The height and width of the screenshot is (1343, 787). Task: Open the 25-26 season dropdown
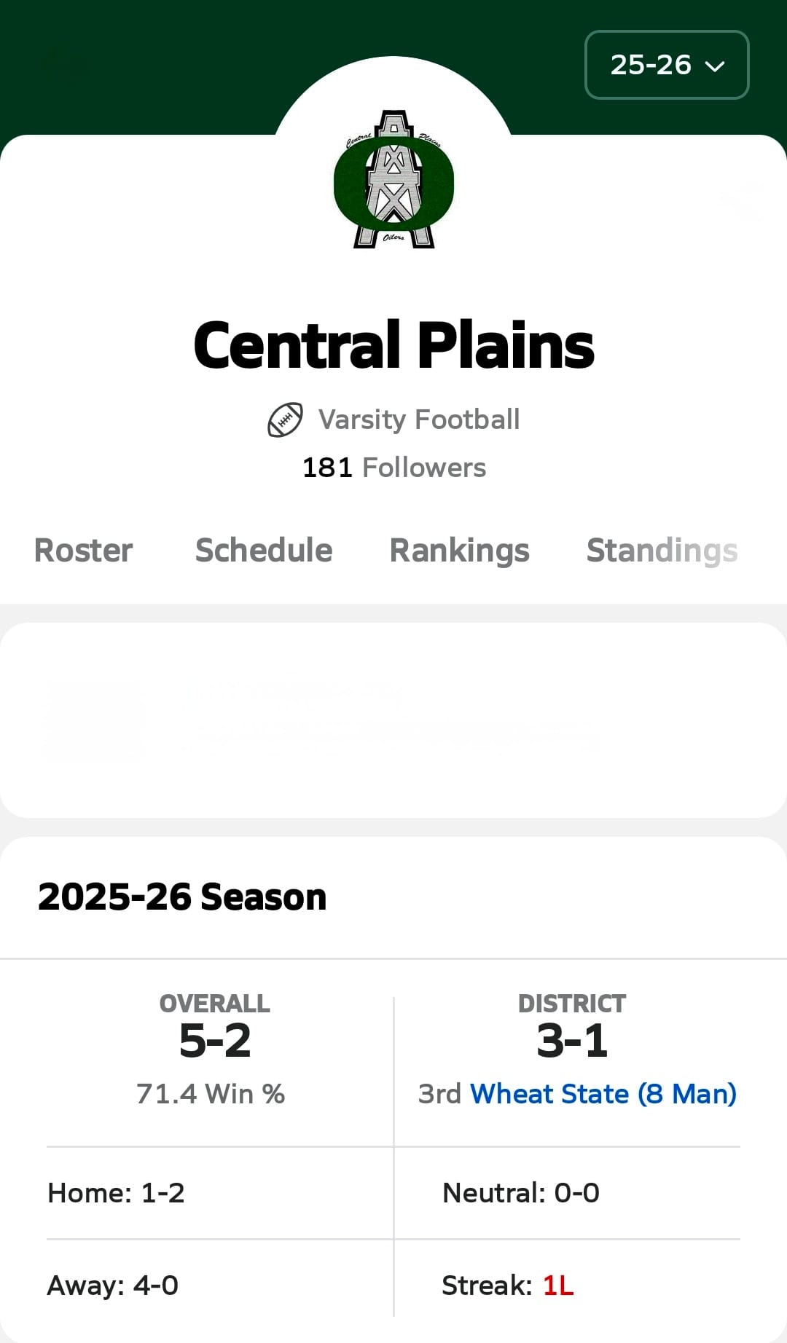(667, 65)
